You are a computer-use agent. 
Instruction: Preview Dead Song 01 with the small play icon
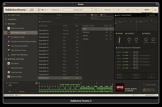[x=36, y=83]
